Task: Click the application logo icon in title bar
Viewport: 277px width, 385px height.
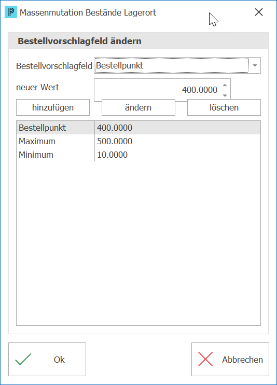Action: 11,12
